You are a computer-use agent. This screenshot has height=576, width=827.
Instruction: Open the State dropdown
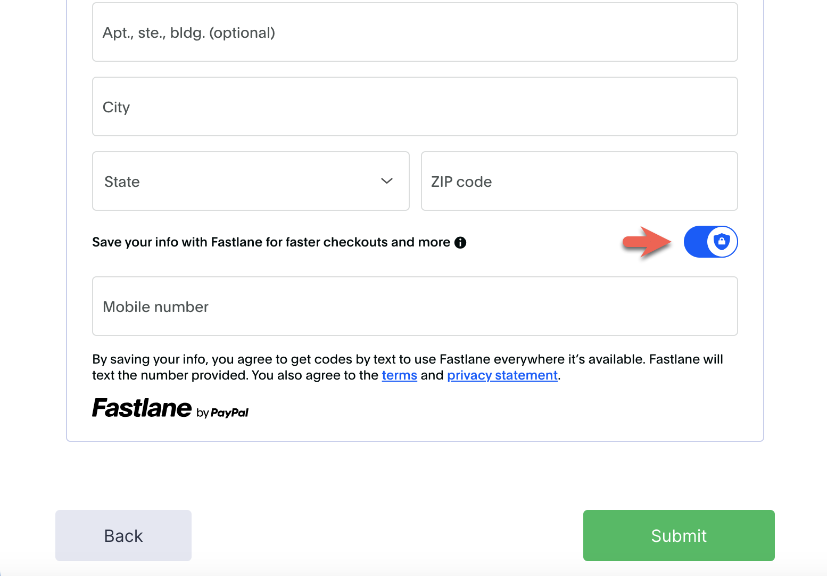[x=251, y=182]
